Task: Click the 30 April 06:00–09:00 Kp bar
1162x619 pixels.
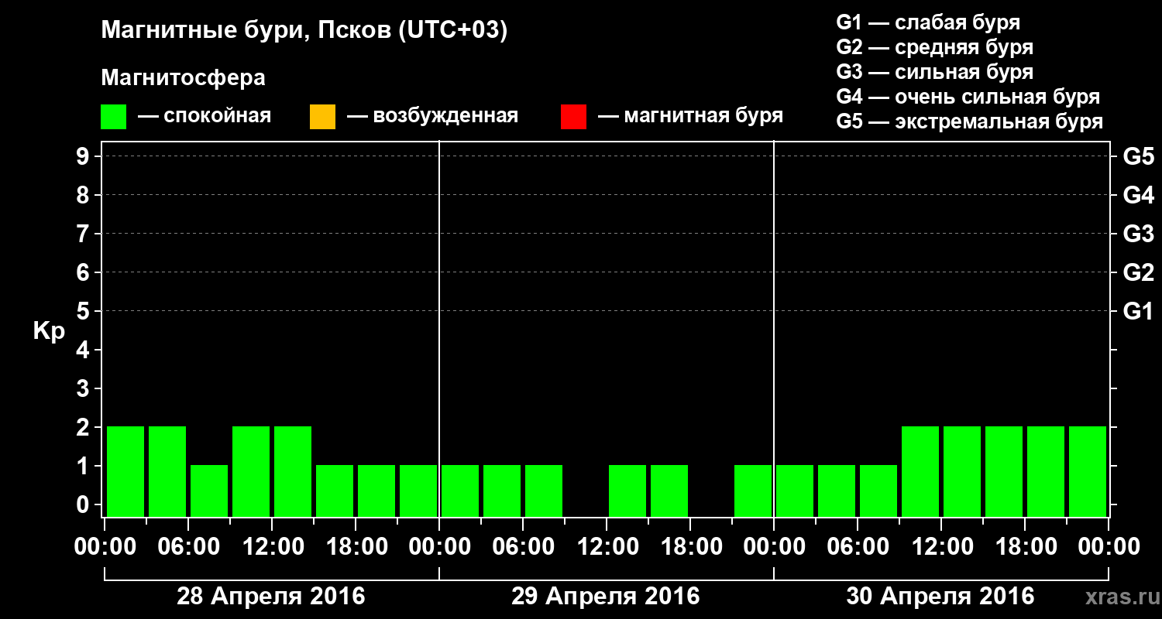Action: click(x=878, y=491)
